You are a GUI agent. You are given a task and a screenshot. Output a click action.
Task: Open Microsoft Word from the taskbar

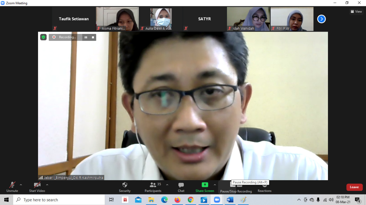230,200
